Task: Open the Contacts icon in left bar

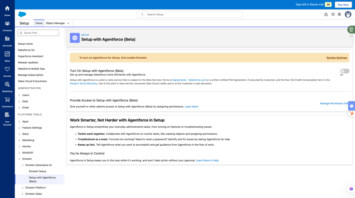Action: (x=7, y=23)
